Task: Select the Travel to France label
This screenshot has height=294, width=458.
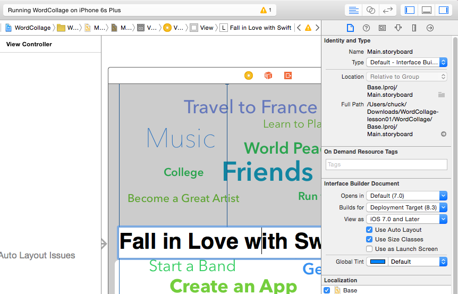Action: (250, 107)
